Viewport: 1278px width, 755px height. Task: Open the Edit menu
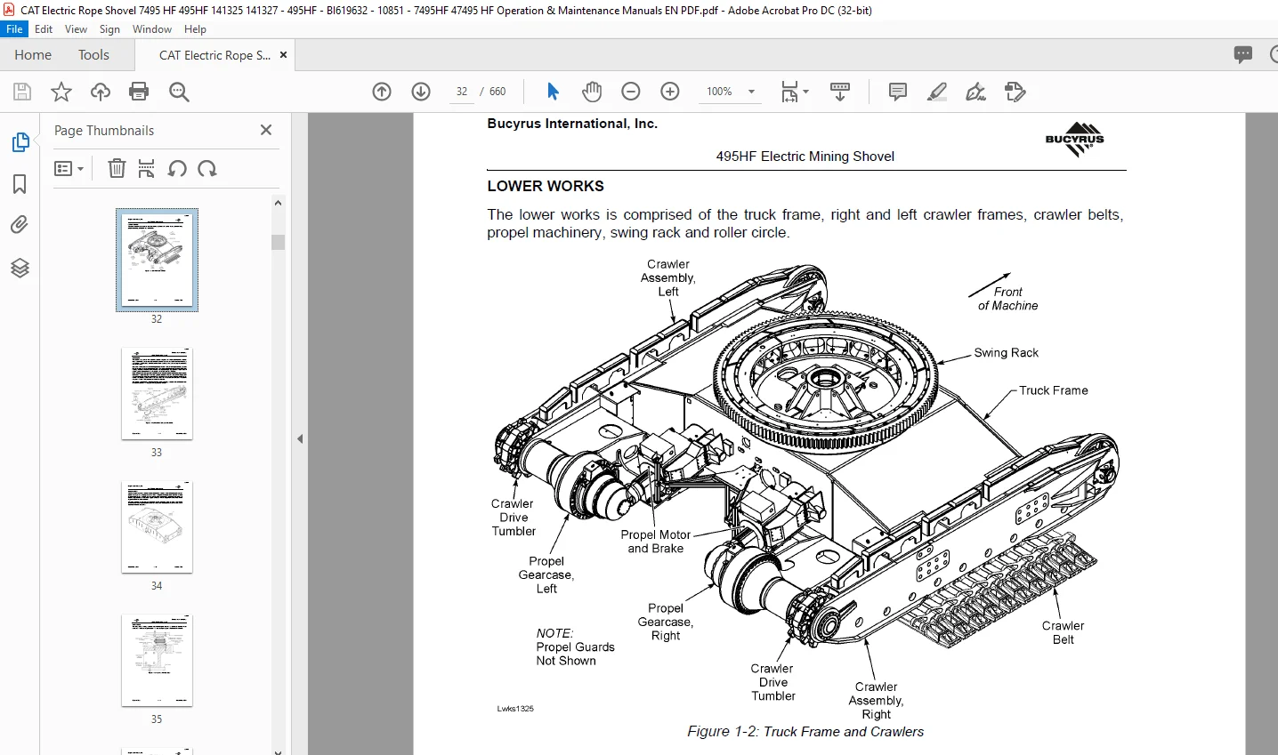click(x=44, y=28)
